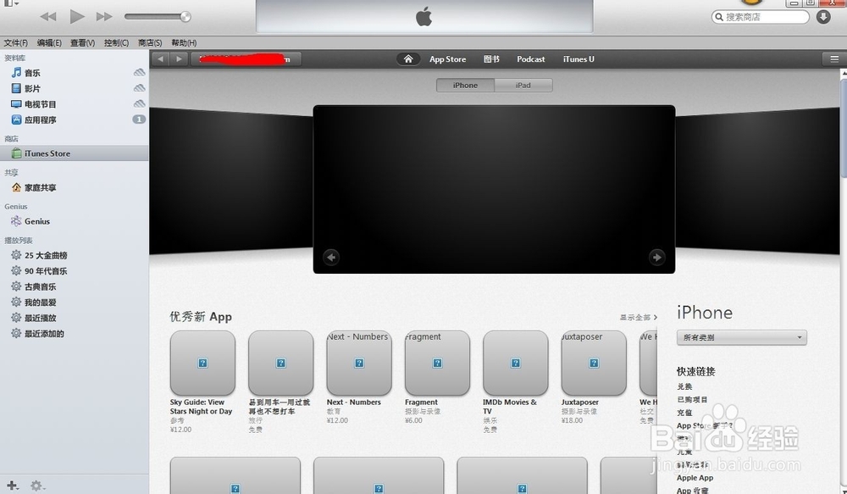Click the volume slider knob
The width and height of the screenshot is (847, 494).
tap(185, 17)
